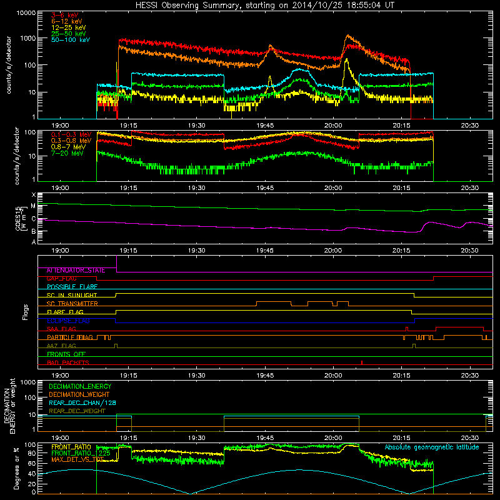Click the 20:15 tick under the GOES15 panel
Image resolution: width=500 pixels, height=500 pixels.
tap(401, 251)
